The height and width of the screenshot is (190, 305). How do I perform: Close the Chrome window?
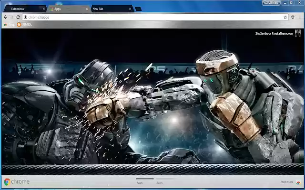(x=300, y=3)
